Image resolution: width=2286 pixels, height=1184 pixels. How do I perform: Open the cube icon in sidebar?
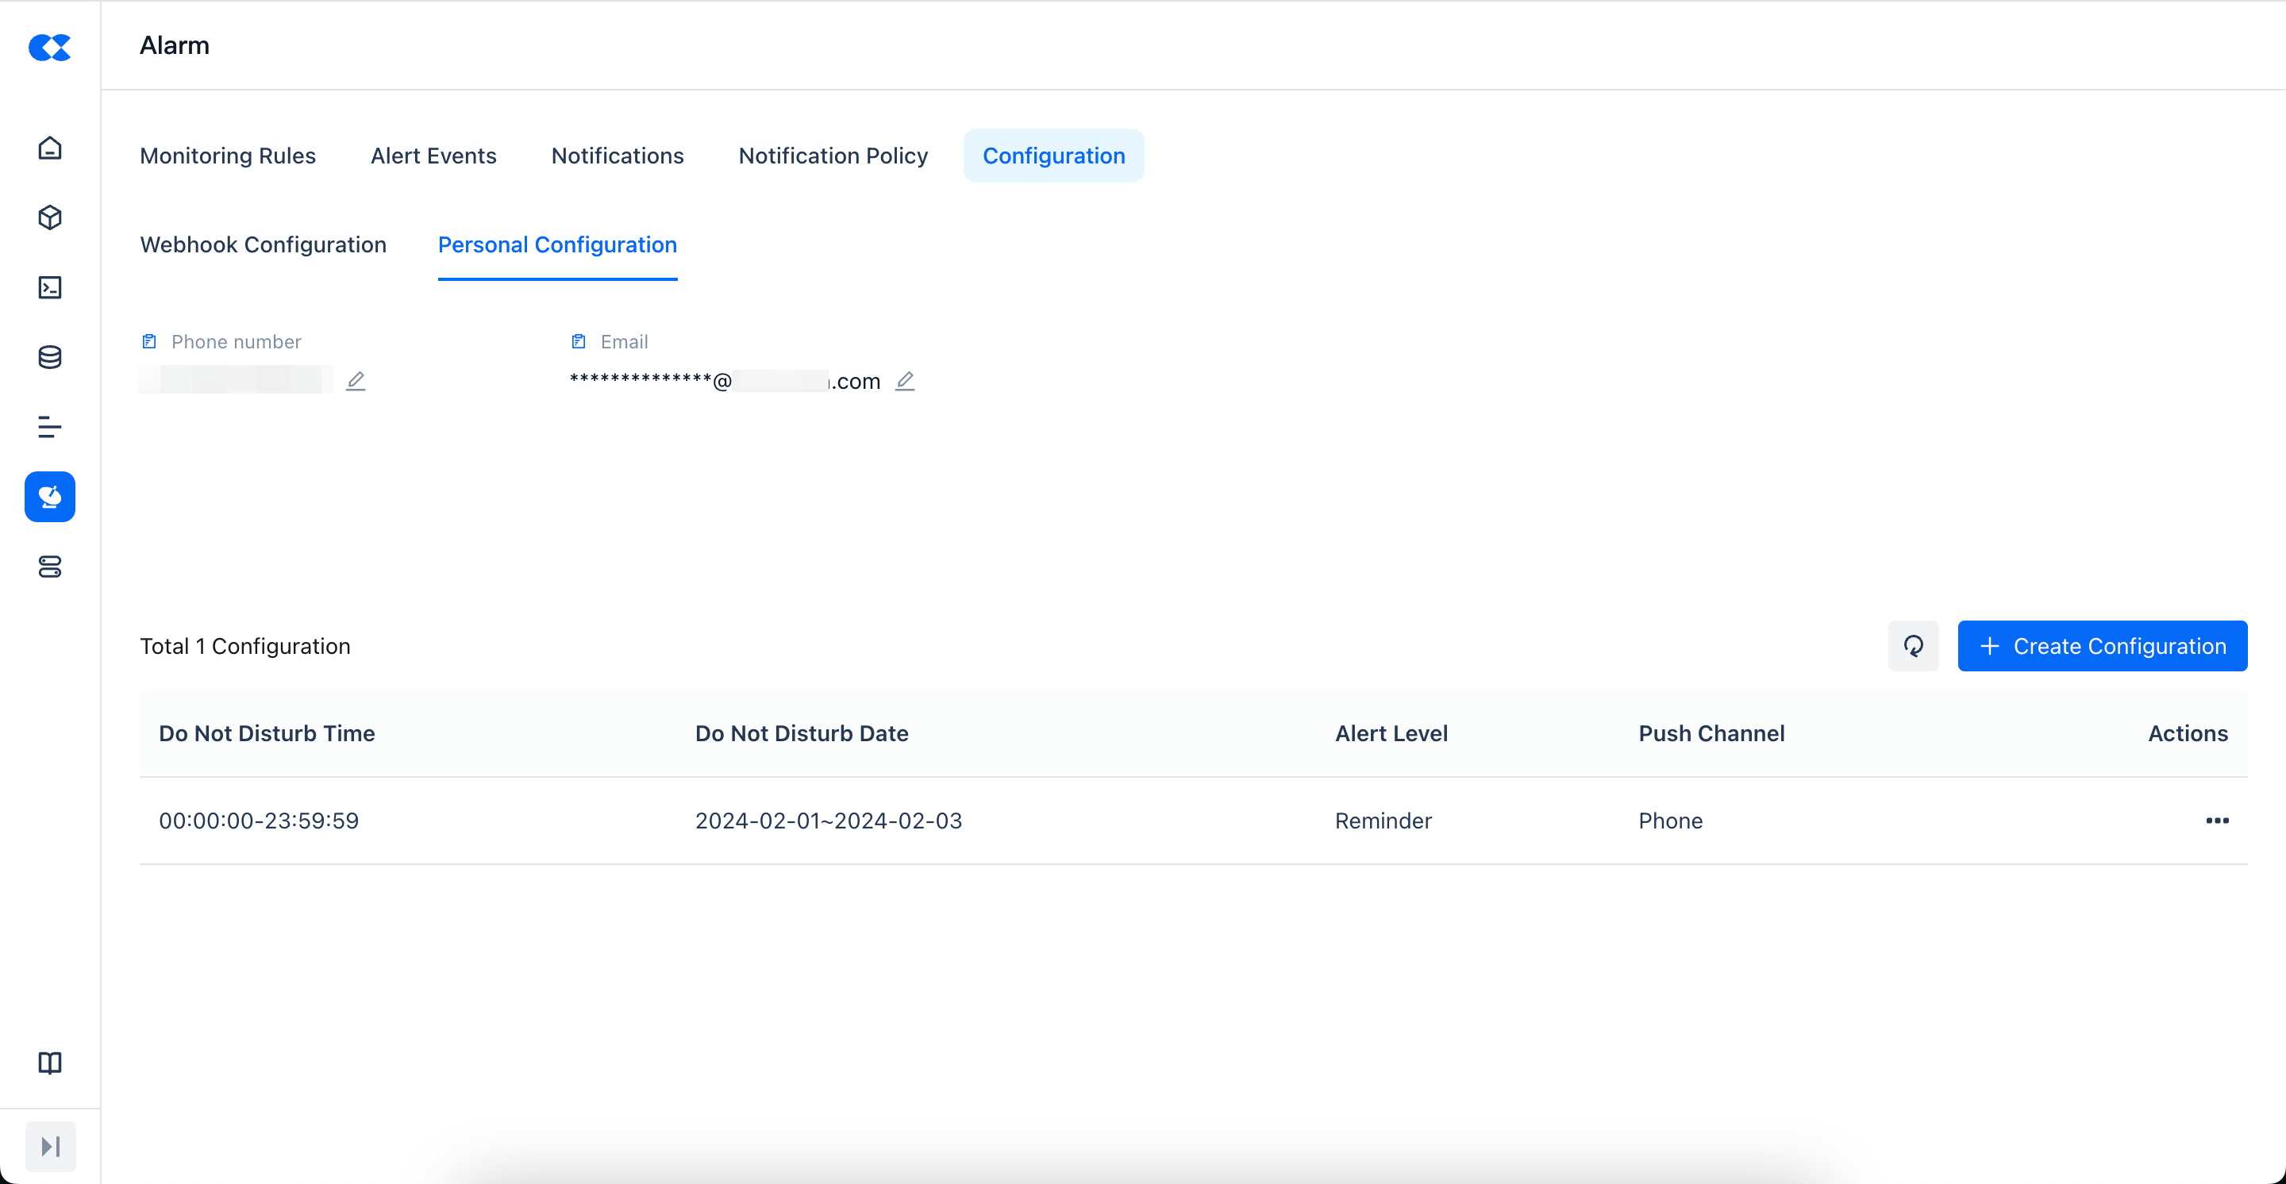50,217
